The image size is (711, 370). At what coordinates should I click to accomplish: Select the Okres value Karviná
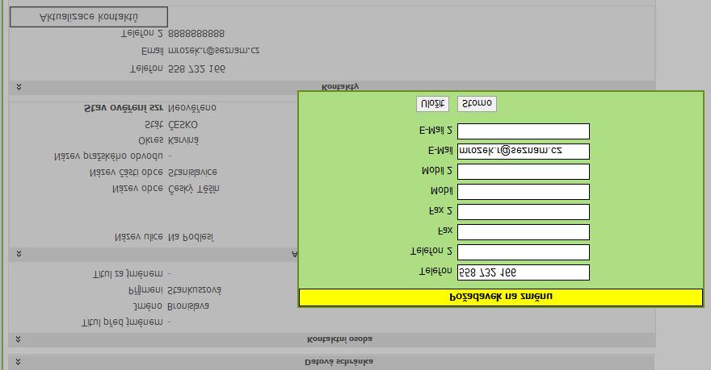(x=183, y=141)
